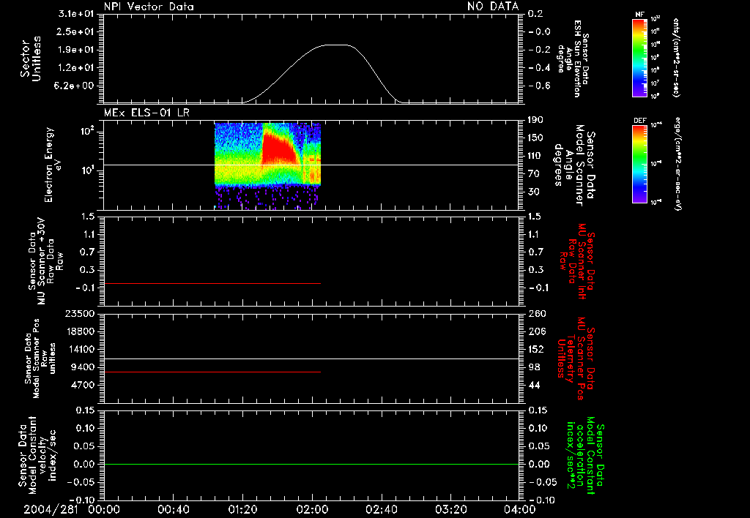Image resolution: width=750 pixels, height=518 pixels.
Task: Click the 'Electron Energy eV' axis title
Action: [x=53, y=165]
